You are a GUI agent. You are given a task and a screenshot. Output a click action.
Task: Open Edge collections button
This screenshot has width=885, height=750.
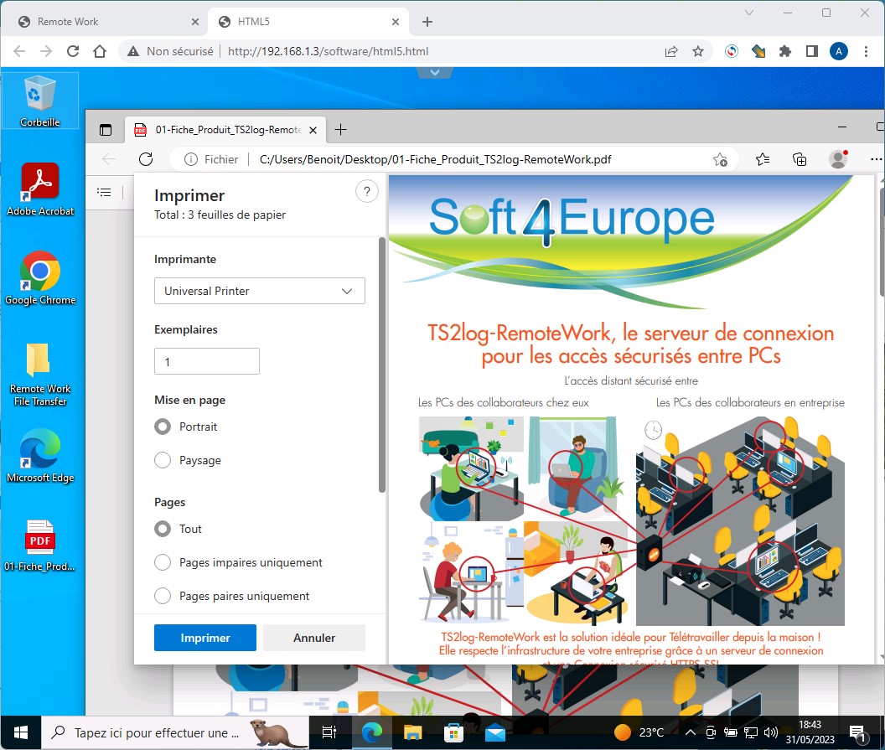click(800, 160)
